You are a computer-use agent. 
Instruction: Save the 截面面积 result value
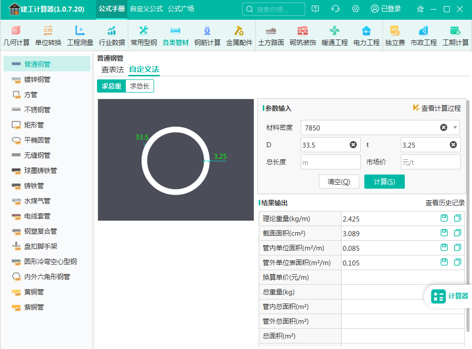point(444,233)
